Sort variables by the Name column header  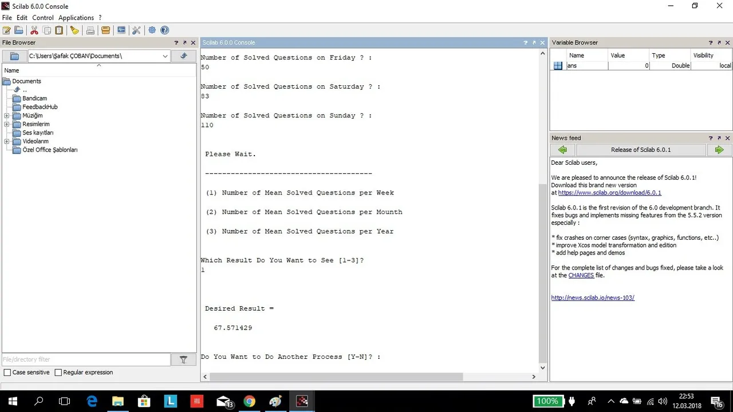click(x=587, y=56)
